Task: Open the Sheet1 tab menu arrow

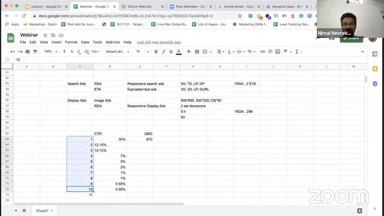Action: 52,211
